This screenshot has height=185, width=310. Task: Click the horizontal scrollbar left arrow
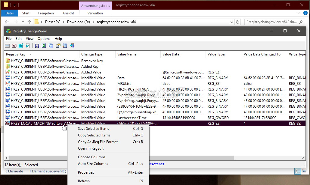pyautogui.click(x=7, y=158)
